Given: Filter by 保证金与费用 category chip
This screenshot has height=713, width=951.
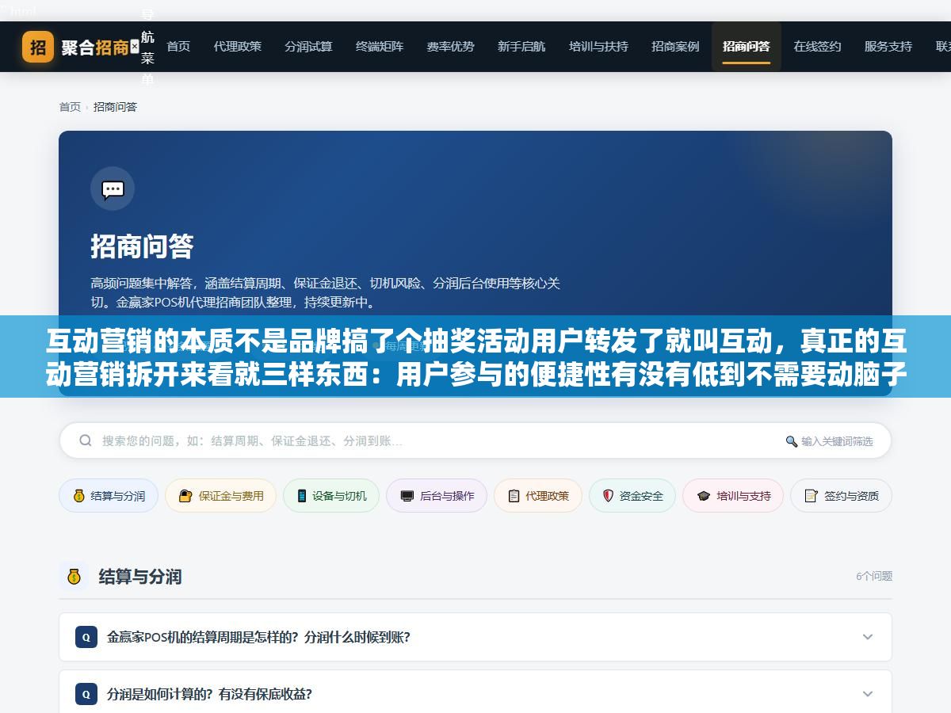Looking at the screenshot, I should pyautogui.click(x=221, y=496).
